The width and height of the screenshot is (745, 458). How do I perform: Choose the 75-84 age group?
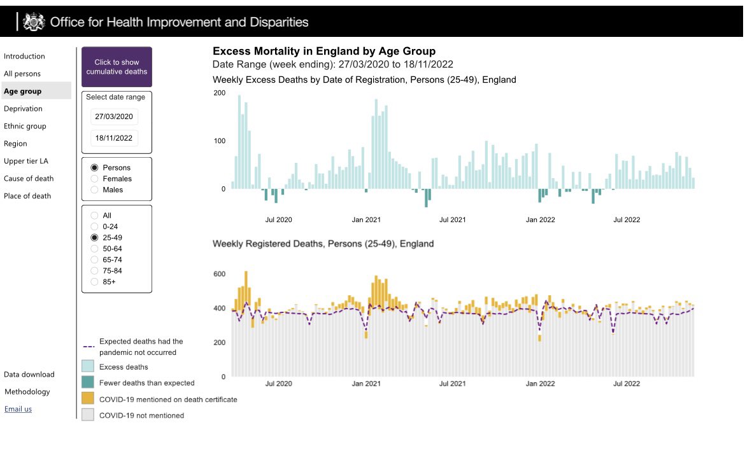(x=94, y=270)
